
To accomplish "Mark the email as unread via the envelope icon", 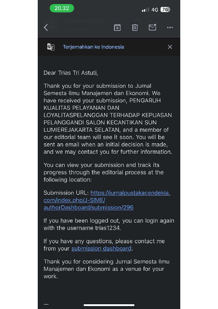I will [152, 27].
